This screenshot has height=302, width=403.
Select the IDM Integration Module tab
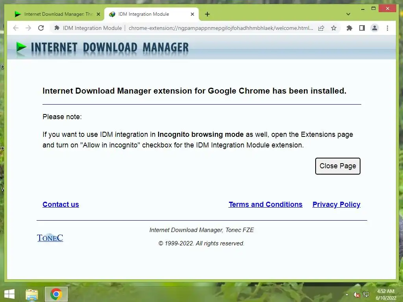point(151,14)
